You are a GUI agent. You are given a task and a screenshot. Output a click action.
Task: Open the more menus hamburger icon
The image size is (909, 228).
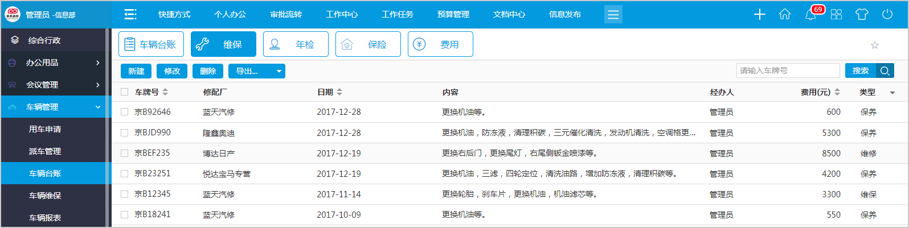[613, 14]
